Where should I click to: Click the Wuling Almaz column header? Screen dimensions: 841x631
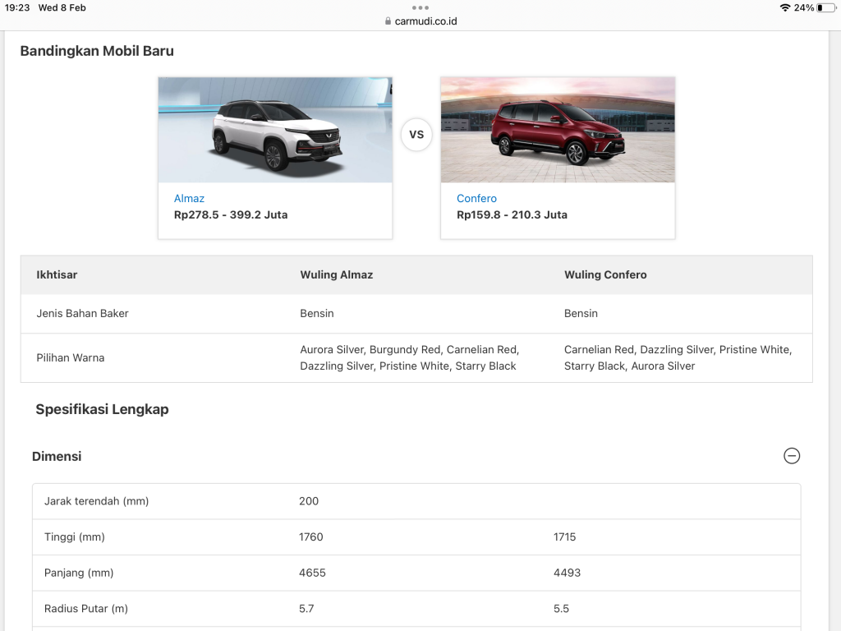(x=336, y=274)
